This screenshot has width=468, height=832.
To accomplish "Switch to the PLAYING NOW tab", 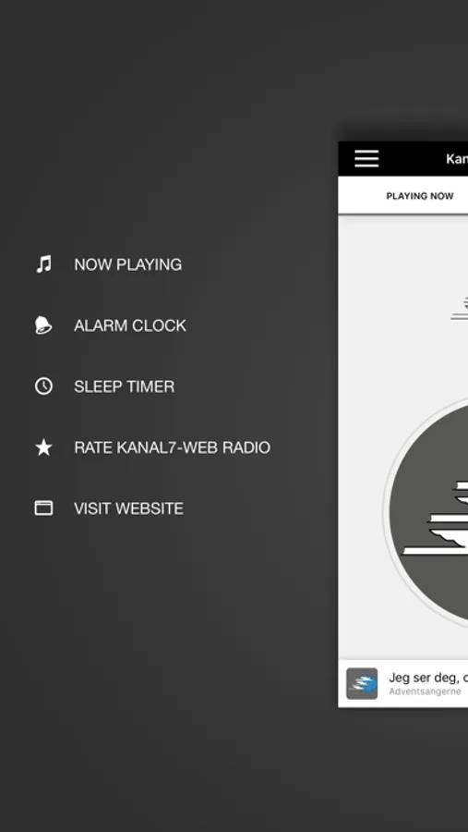I will click(x=420, y=196).
